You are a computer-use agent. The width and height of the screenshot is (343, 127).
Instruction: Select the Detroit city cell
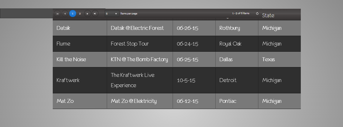(x=228, y=80)
